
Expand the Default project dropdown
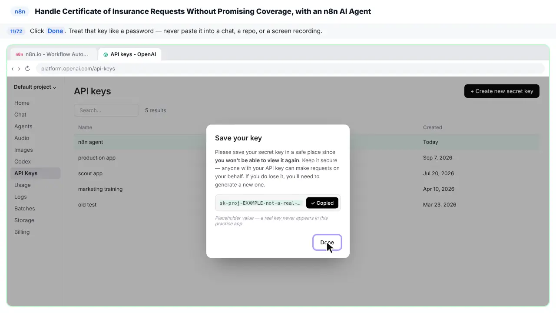point(35,87)
